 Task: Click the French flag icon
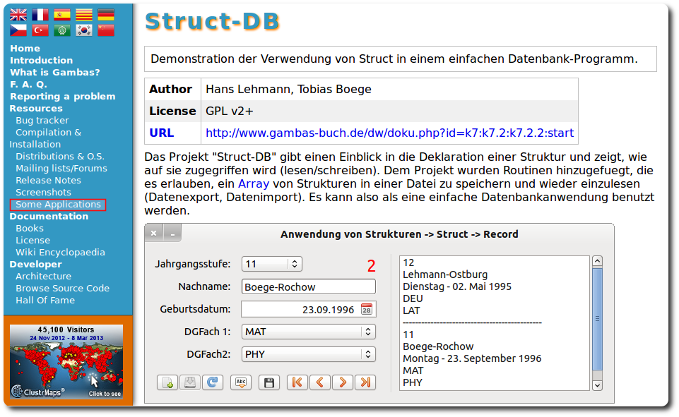tap(40, 15)
